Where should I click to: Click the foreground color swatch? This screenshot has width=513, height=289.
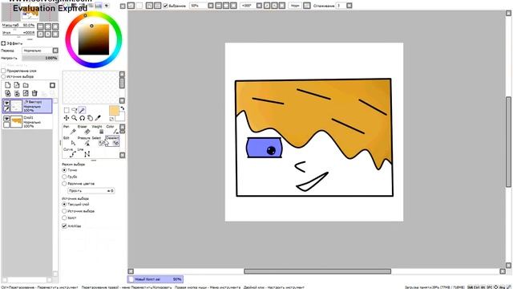(x=114, y=111)
